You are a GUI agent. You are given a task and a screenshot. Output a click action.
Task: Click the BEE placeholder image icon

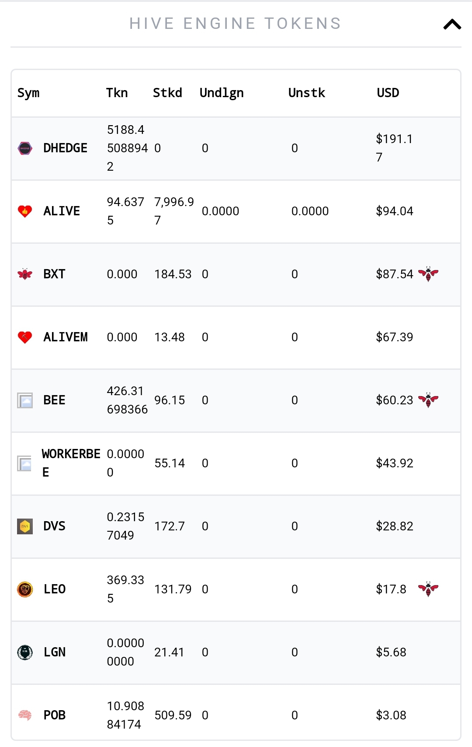(25, 400)
